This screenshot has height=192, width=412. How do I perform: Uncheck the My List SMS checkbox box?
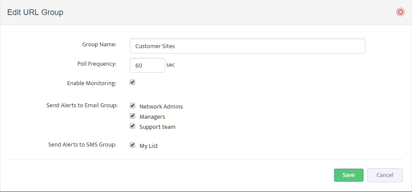coord(132,145)
